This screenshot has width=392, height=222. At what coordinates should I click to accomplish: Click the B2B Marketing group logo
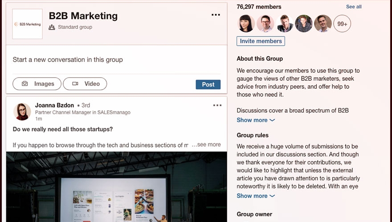coord(28,24)
